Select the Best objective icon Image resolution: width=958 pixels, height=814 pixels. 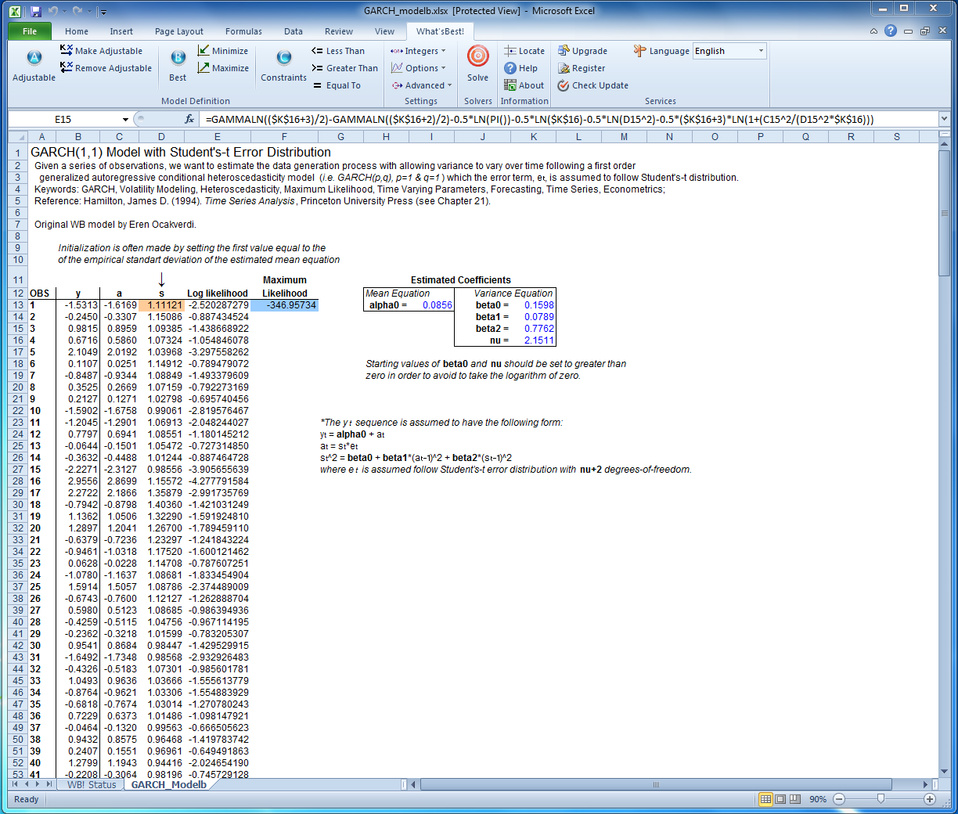point(178,58)
